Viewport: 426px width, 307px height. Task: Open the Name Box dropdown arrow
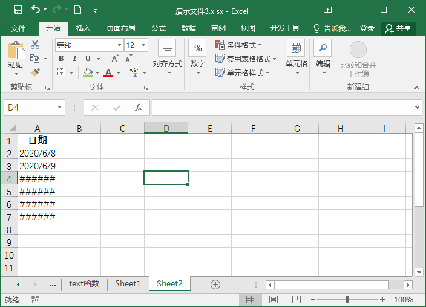59,108
